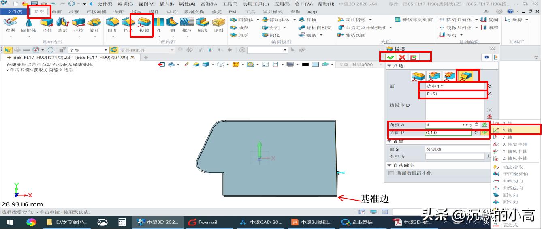Open the 编辑(E) menu
The height and width of the screenshot is (229, 542).
tap(126, 4)
